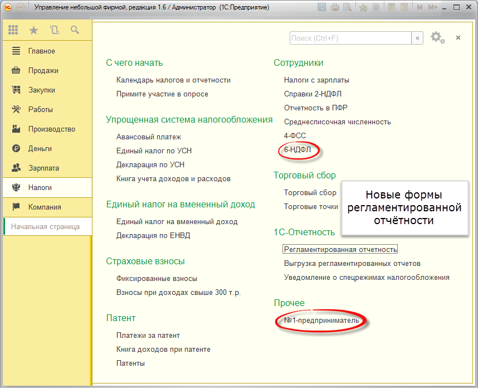Open Единый налог на вмененный доход link

click(177, 222)
